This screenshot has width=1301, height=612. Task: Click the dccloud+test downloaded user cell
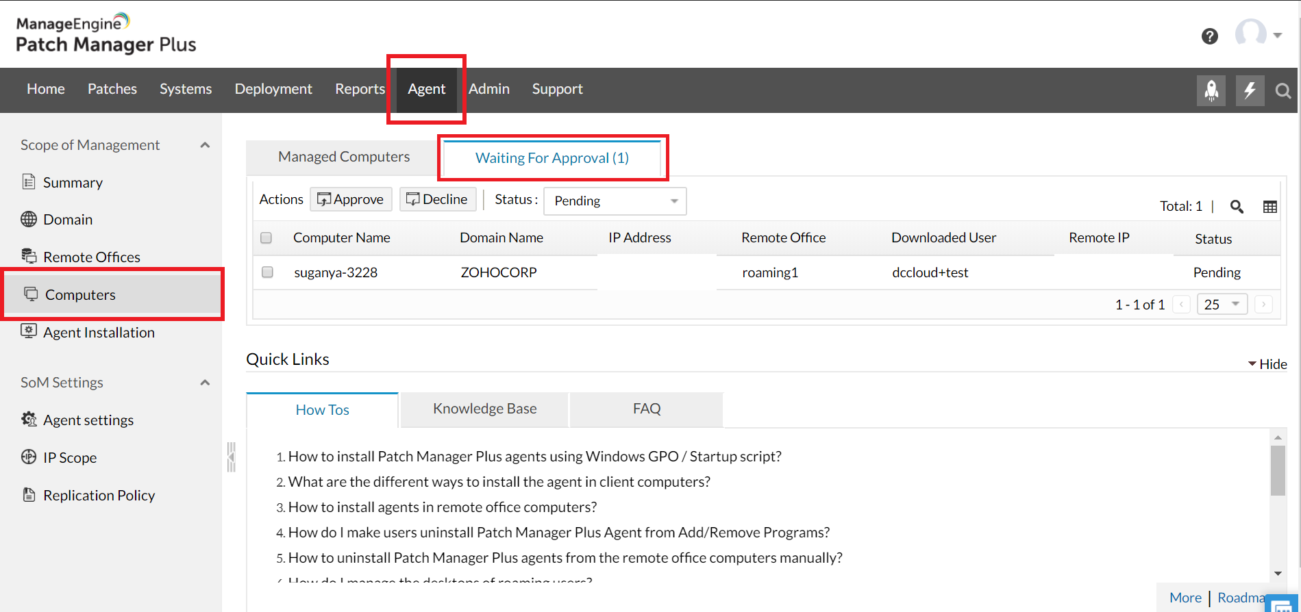click(x=930, y=272)
